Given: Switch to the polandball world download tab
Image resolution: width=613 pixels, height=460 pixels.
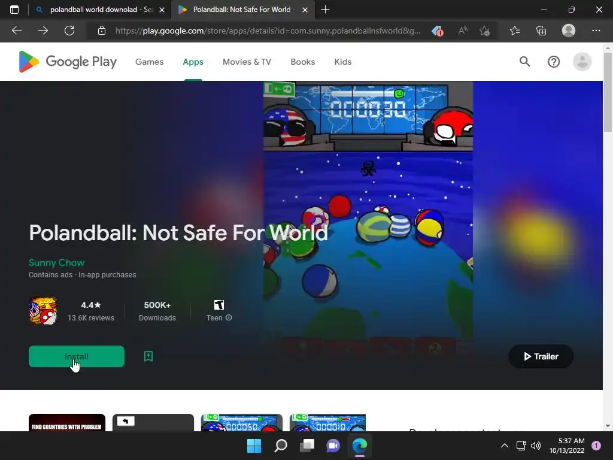Looking at the screenshot, I should tap(100, 10).
